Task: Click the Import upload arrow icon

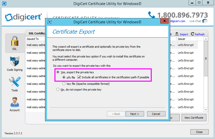Action: point(177,34)
